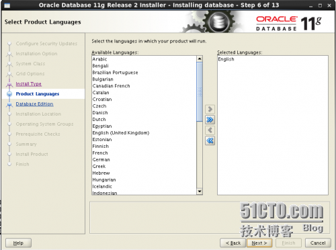The height and width of the screenshot is (250, 336).
Task: Click the languages list scroll down arrow
Action: [x=200, y=192]
